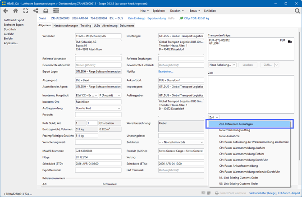
Task: Click the search magnifier icon
Action: (297, 11)
